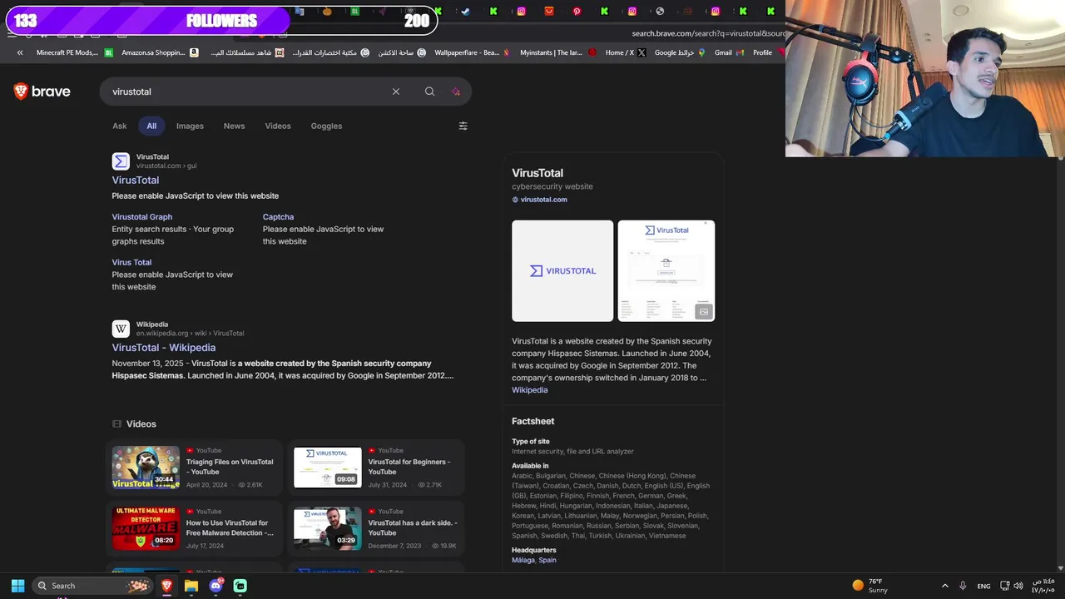This screenshot has width=1065, height=599.
Task: Open the search filters settings icon
Action: (x=463, y=126)
